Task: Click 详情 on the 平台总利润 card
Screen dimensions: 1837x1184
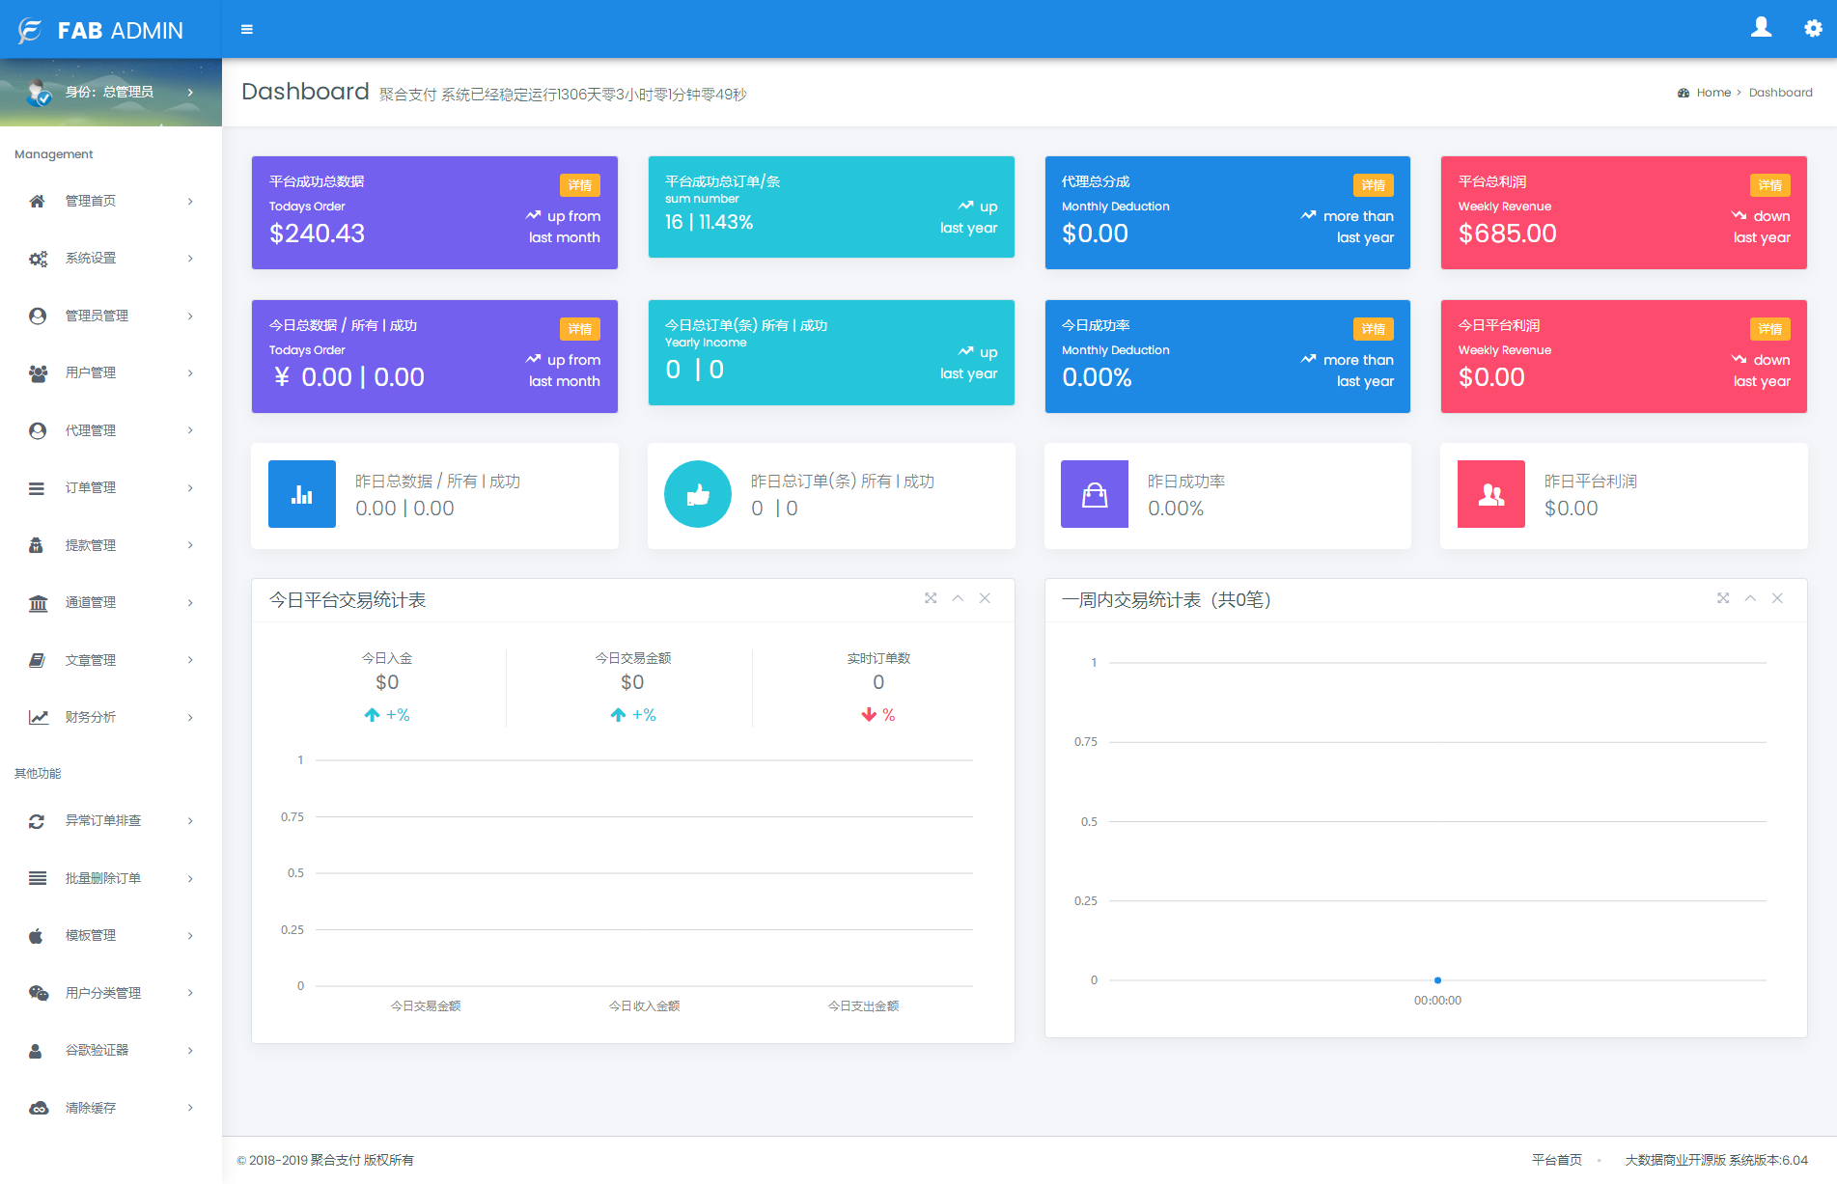Action: (1770, 184)
